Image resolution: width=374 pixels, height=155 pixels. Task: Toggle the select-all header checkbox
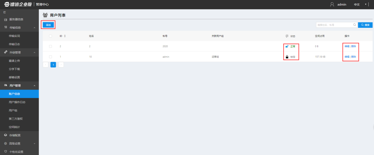[51, 36]
